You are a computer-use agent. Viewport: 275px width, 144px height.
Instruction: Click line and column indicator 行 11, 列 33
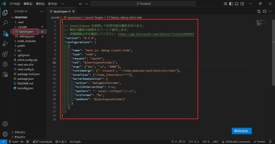[x=178, y=142]
